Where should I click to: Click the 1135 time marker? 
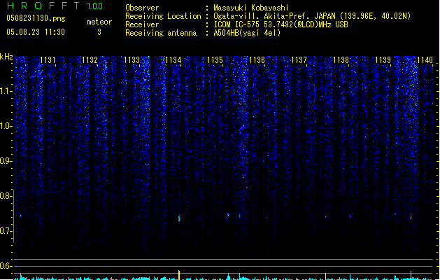215,60
